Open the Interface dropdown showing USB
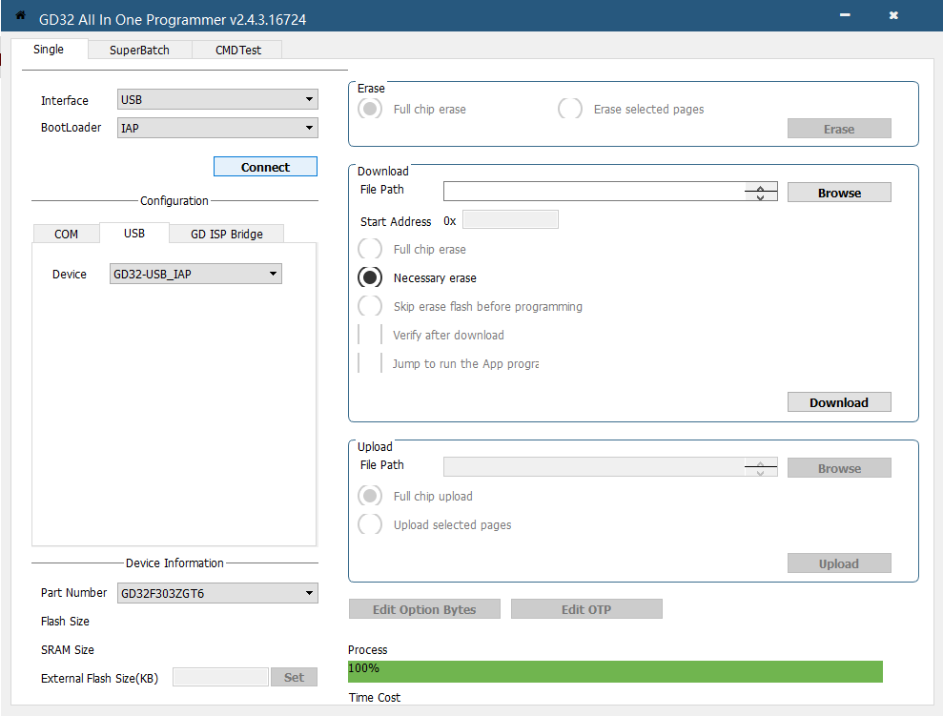The image size is (943, 716). (x=217, y=99)
